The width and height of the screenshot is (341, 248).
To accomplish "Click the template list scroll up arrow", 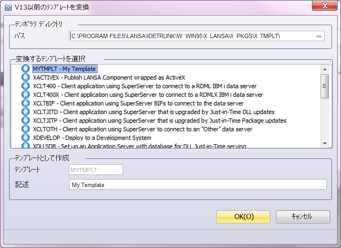I will coord(325,69).
